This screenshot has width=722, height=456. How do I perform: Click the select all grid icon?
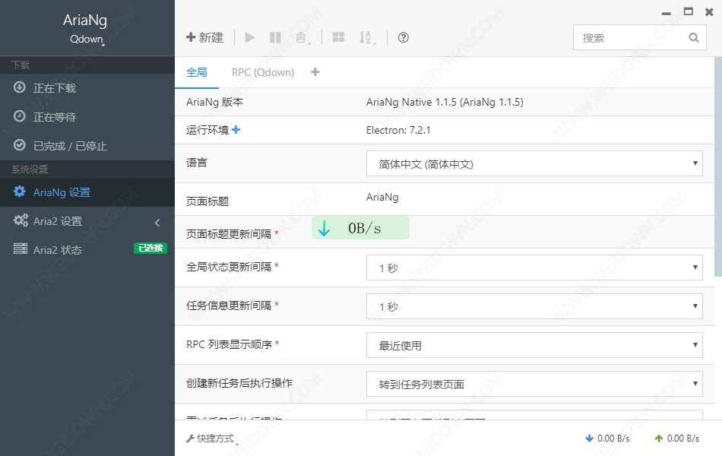[338, 37]
